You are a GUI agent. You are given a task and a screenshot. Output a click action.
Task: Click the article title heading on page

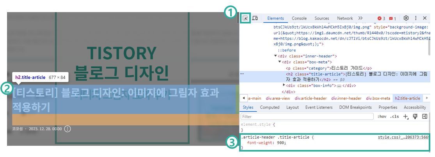pos(116,100)
